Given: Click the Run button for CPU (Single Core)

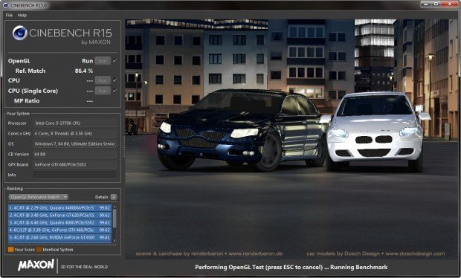Looking at the screenshot, I should 103,91.
